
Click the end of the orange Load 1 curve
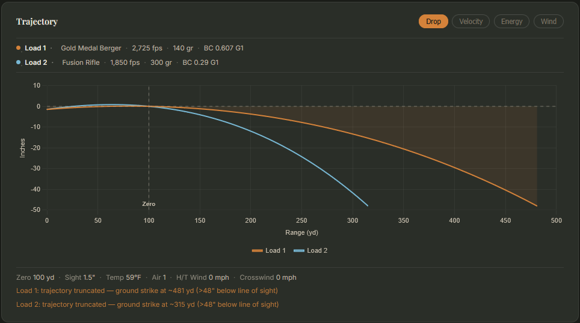coord(537,205)
